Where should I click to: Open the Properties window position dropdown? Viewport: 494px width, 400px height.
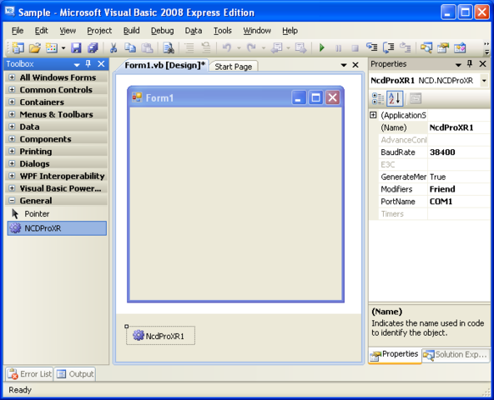pos(458,64)
